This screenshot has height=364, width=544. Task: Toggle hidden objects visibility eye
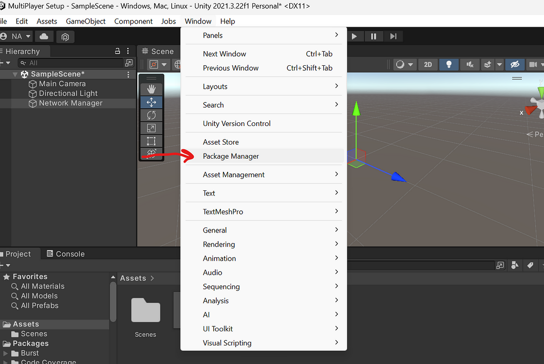(515, 64)
